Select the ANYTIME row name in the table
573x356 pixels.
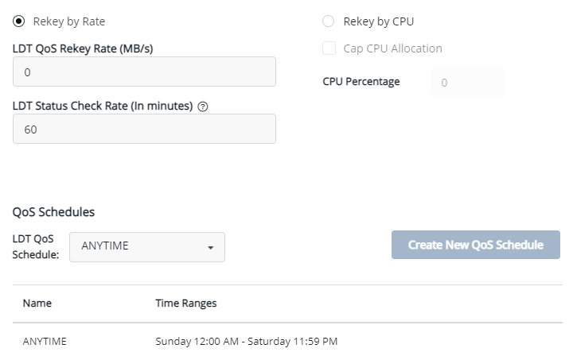tap(45, 342)
